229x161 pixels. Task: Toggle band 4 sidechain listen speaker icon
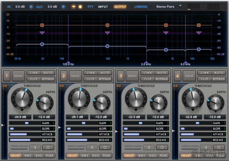point(206,147)
